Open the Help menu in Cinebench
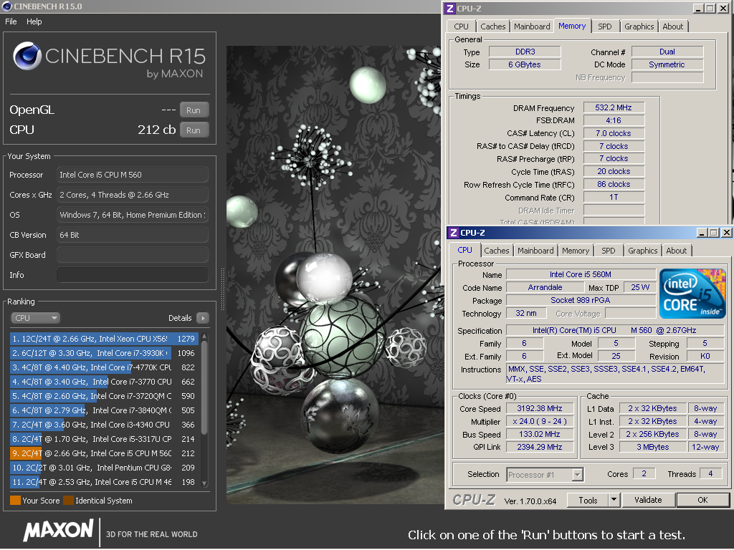Viewport: 734px width, 550px height. pyautogui.click(x=34, y=21)
